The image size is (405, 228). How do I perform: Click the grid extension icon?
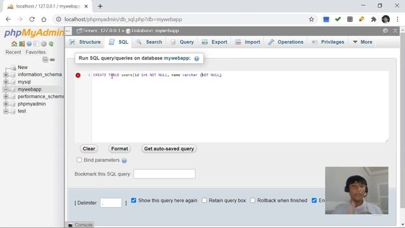click(x=350, y=20)
